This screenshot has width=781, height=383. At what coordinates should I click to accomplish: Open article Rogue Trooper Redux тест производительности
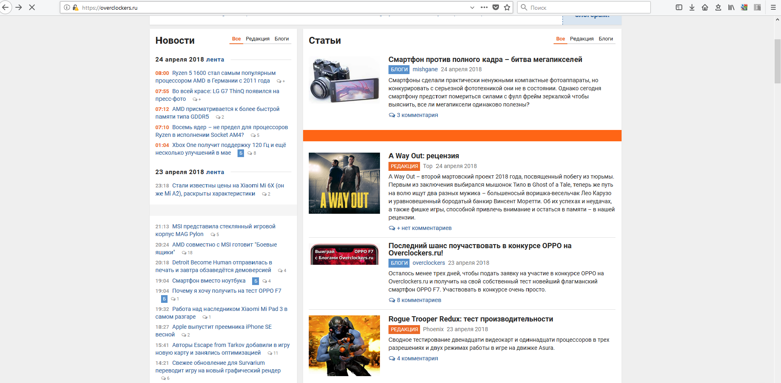471,319
